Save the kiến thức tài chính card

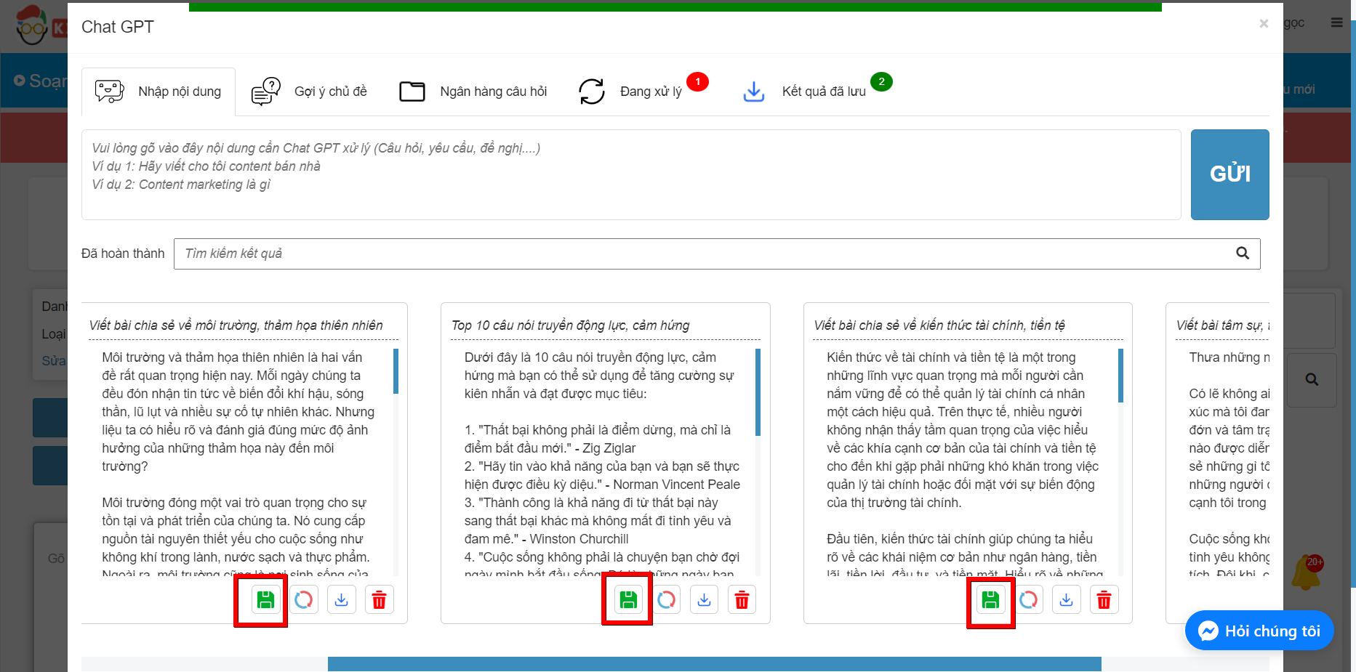pyautogui.click(x=990, y=600)
